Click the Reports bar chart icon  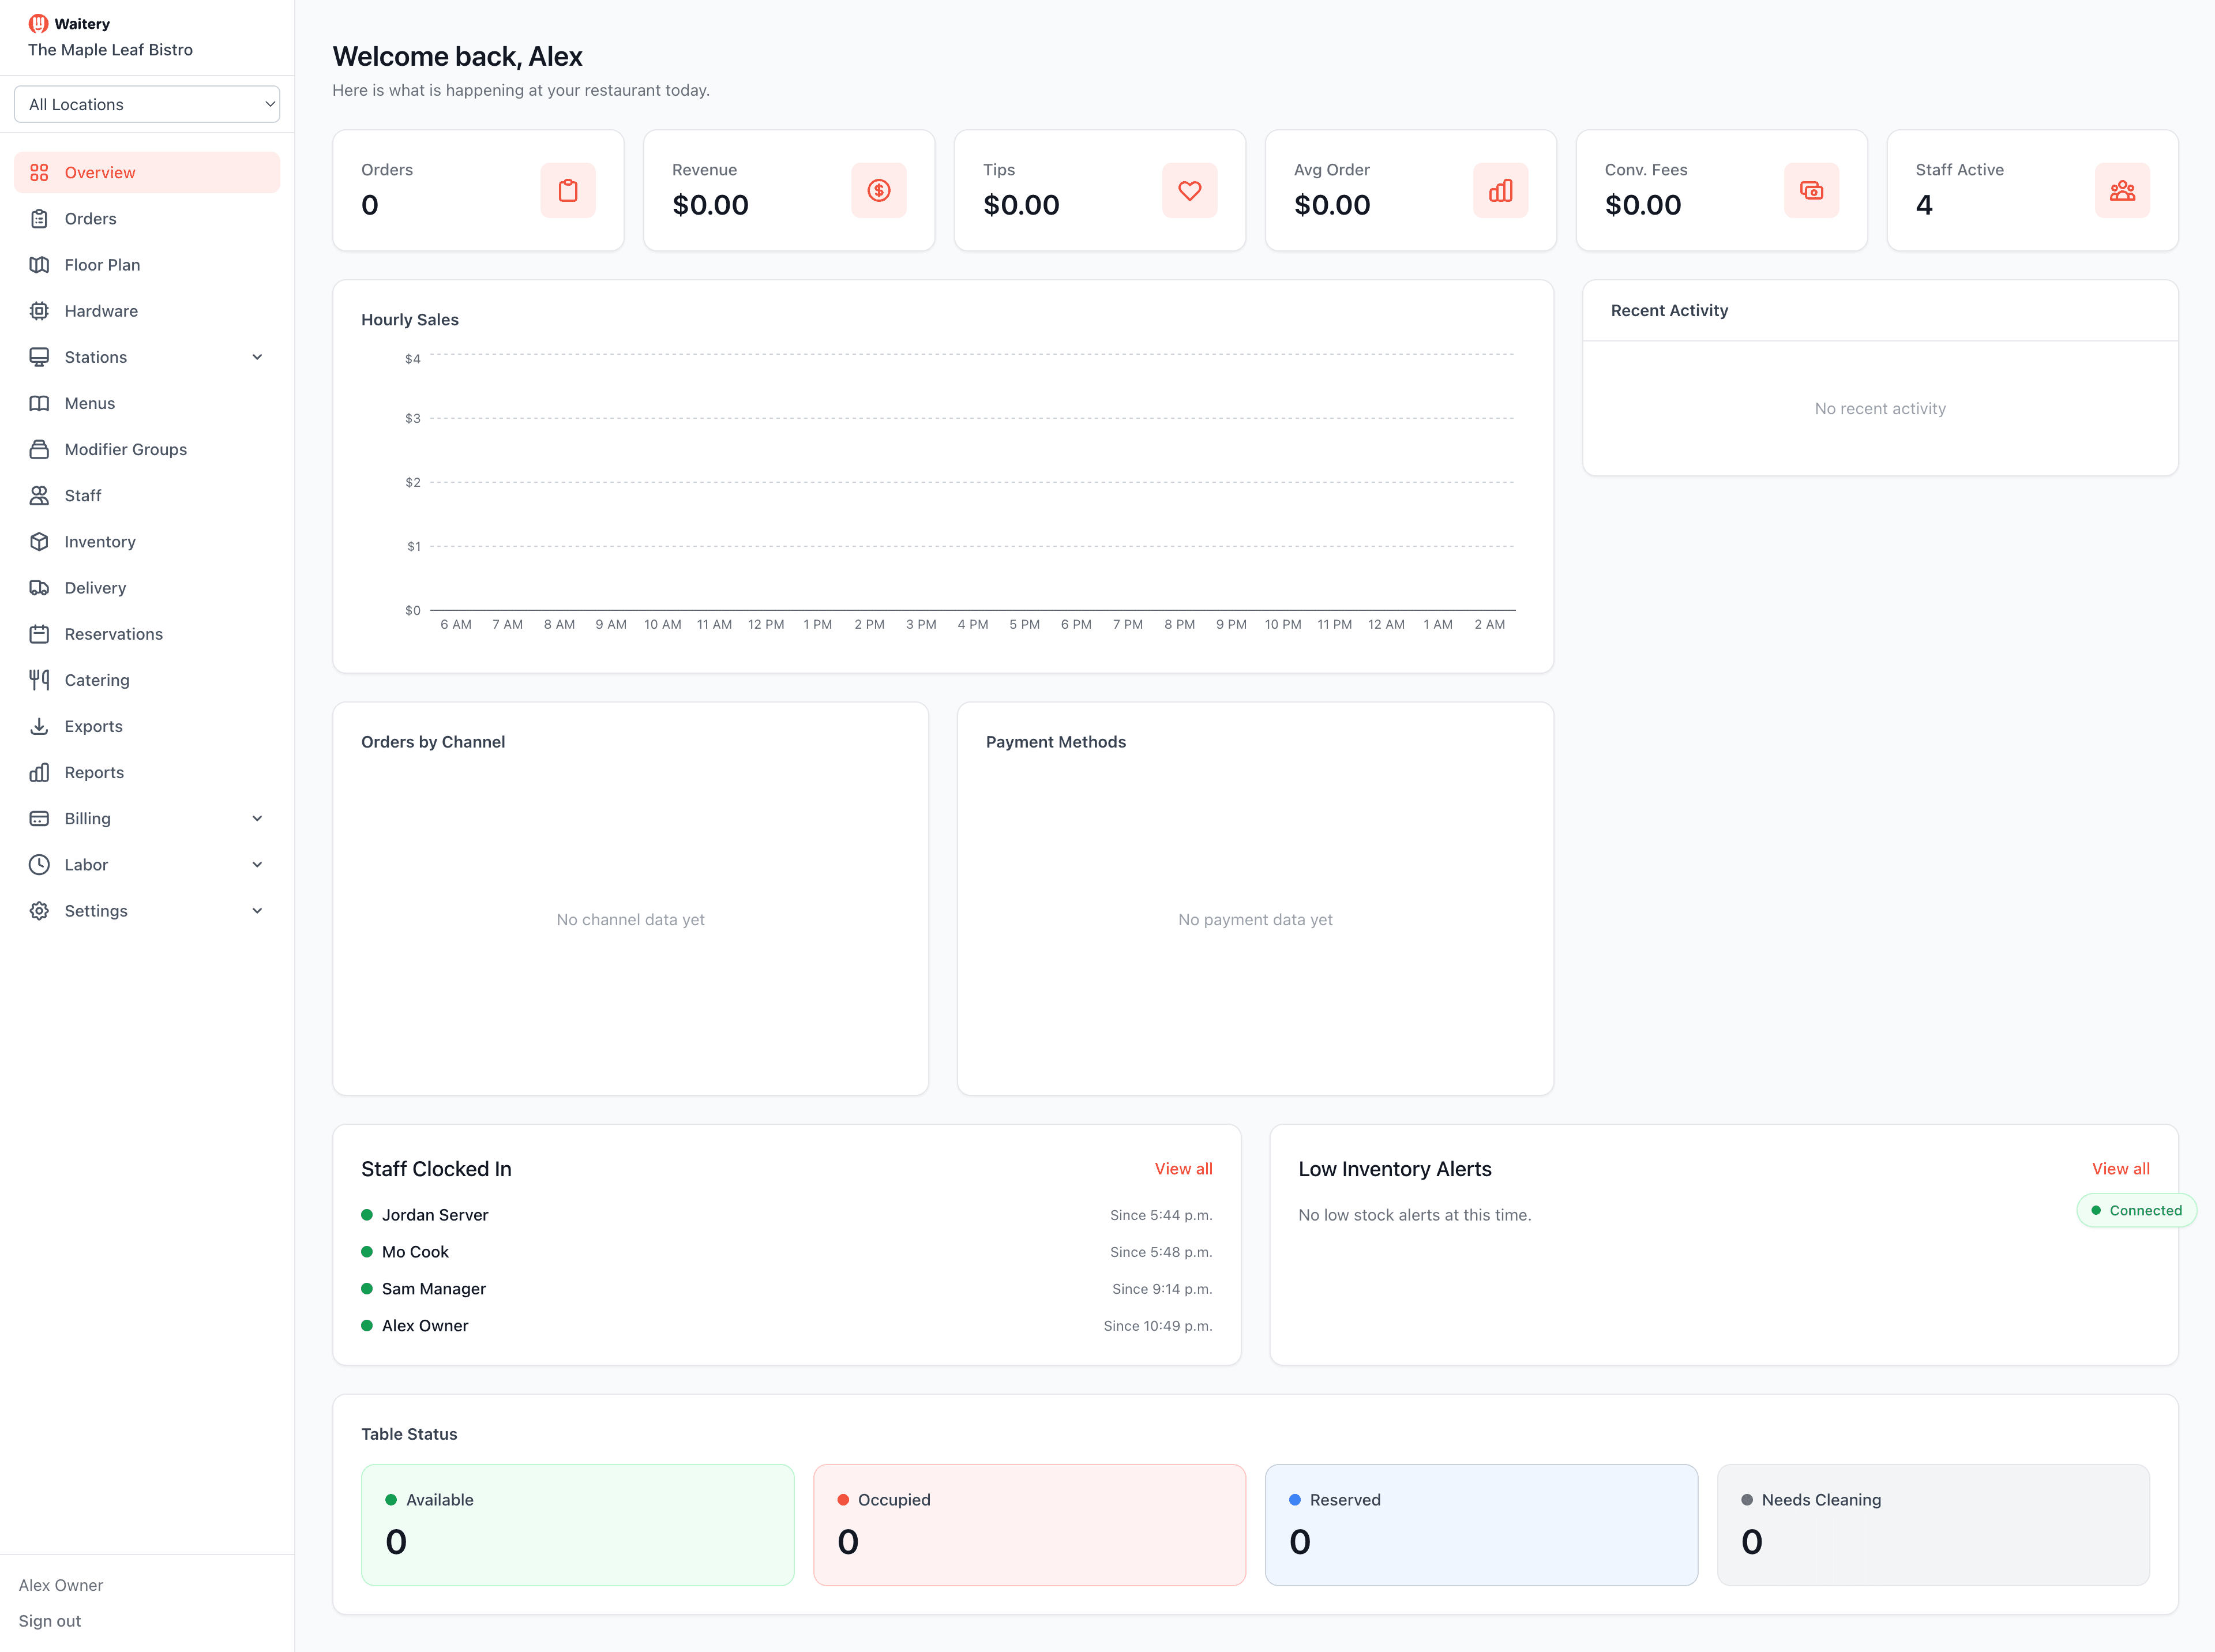[x=39, y=772]
